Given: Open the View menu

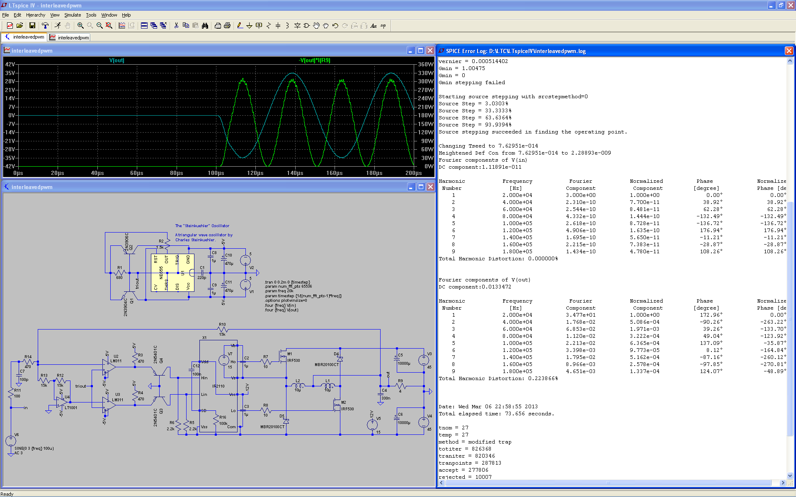Looking at the screenshot, I should (55, 15).
